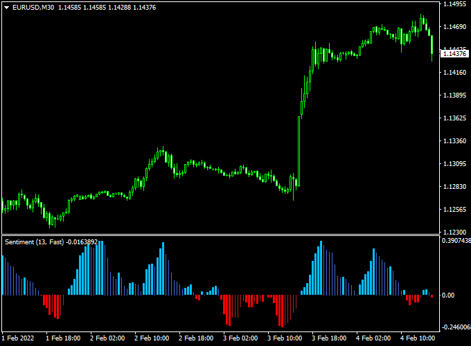
Task: Click the tall breakout candle on 3 Feb
Action: coord(299,152)
